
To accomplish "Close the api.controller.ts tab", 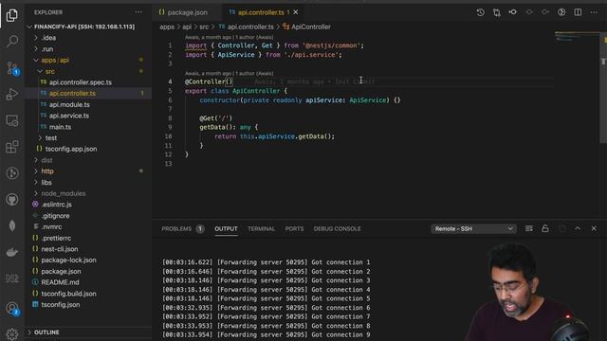I will tap(296, 12).
